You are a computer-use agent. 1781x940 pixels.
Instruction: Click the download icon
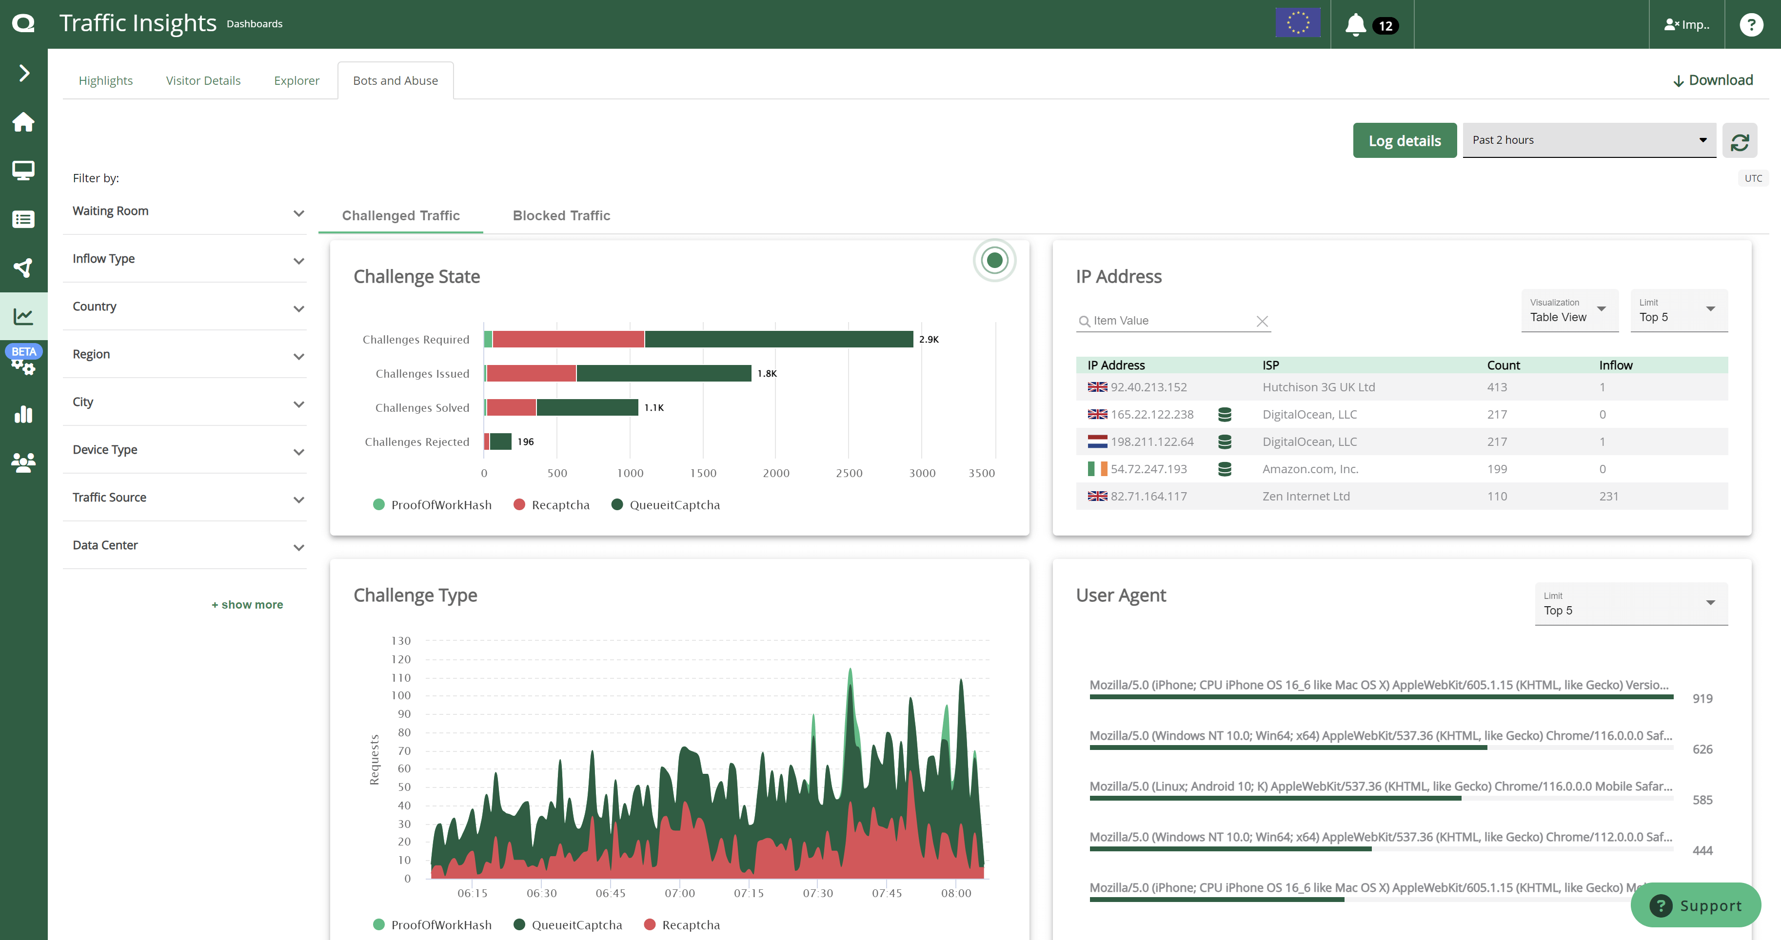coord(1677,80)
